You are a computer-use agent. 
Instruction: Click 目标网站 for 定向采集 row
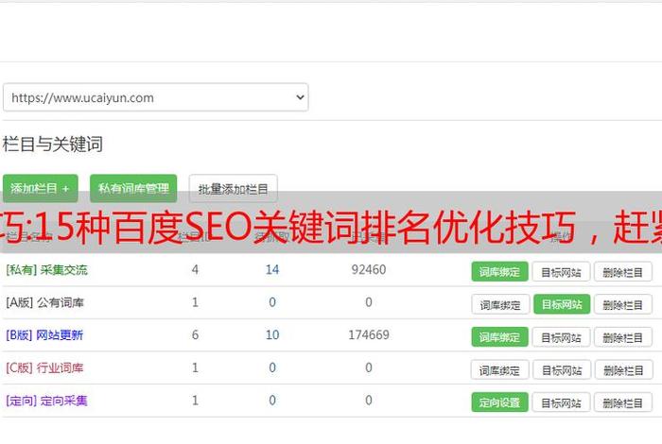point(561,402)
